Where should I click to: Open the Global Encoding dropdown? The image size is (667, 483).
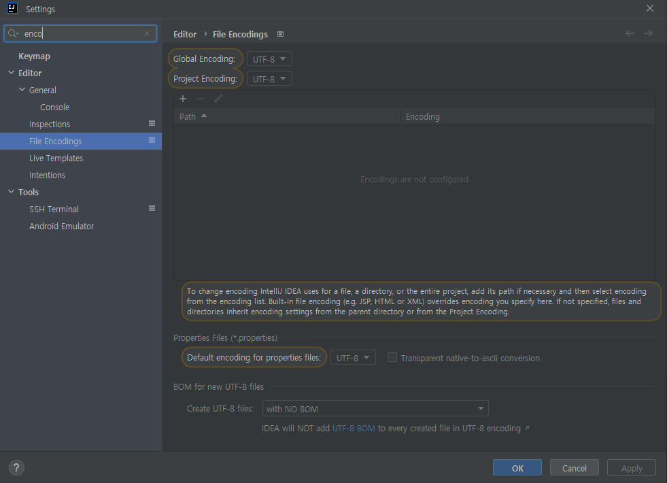[269, 59]
